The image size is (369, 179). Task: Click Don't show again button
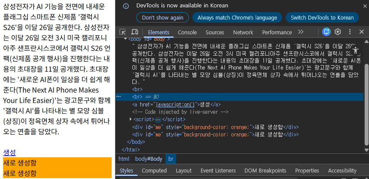163,18
